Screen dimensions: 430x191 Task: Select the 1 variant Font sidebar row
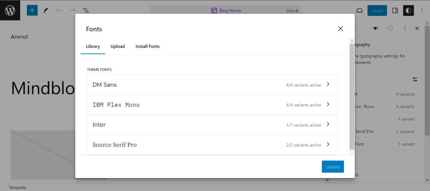point(387,144)
